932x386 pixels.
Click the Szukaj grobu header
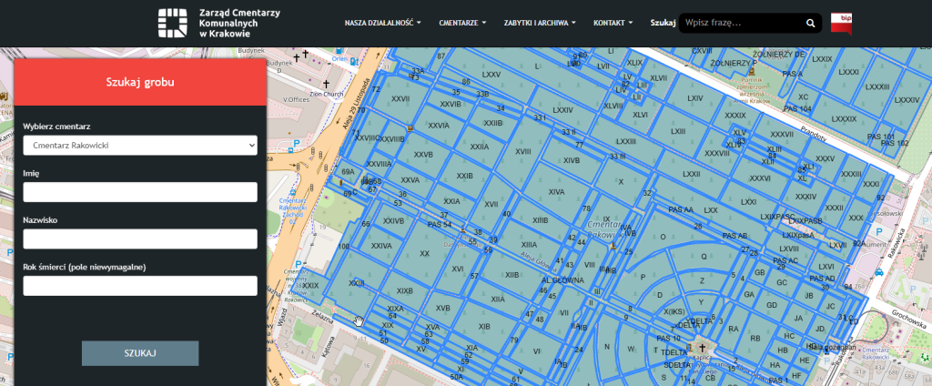pos(140,82)
